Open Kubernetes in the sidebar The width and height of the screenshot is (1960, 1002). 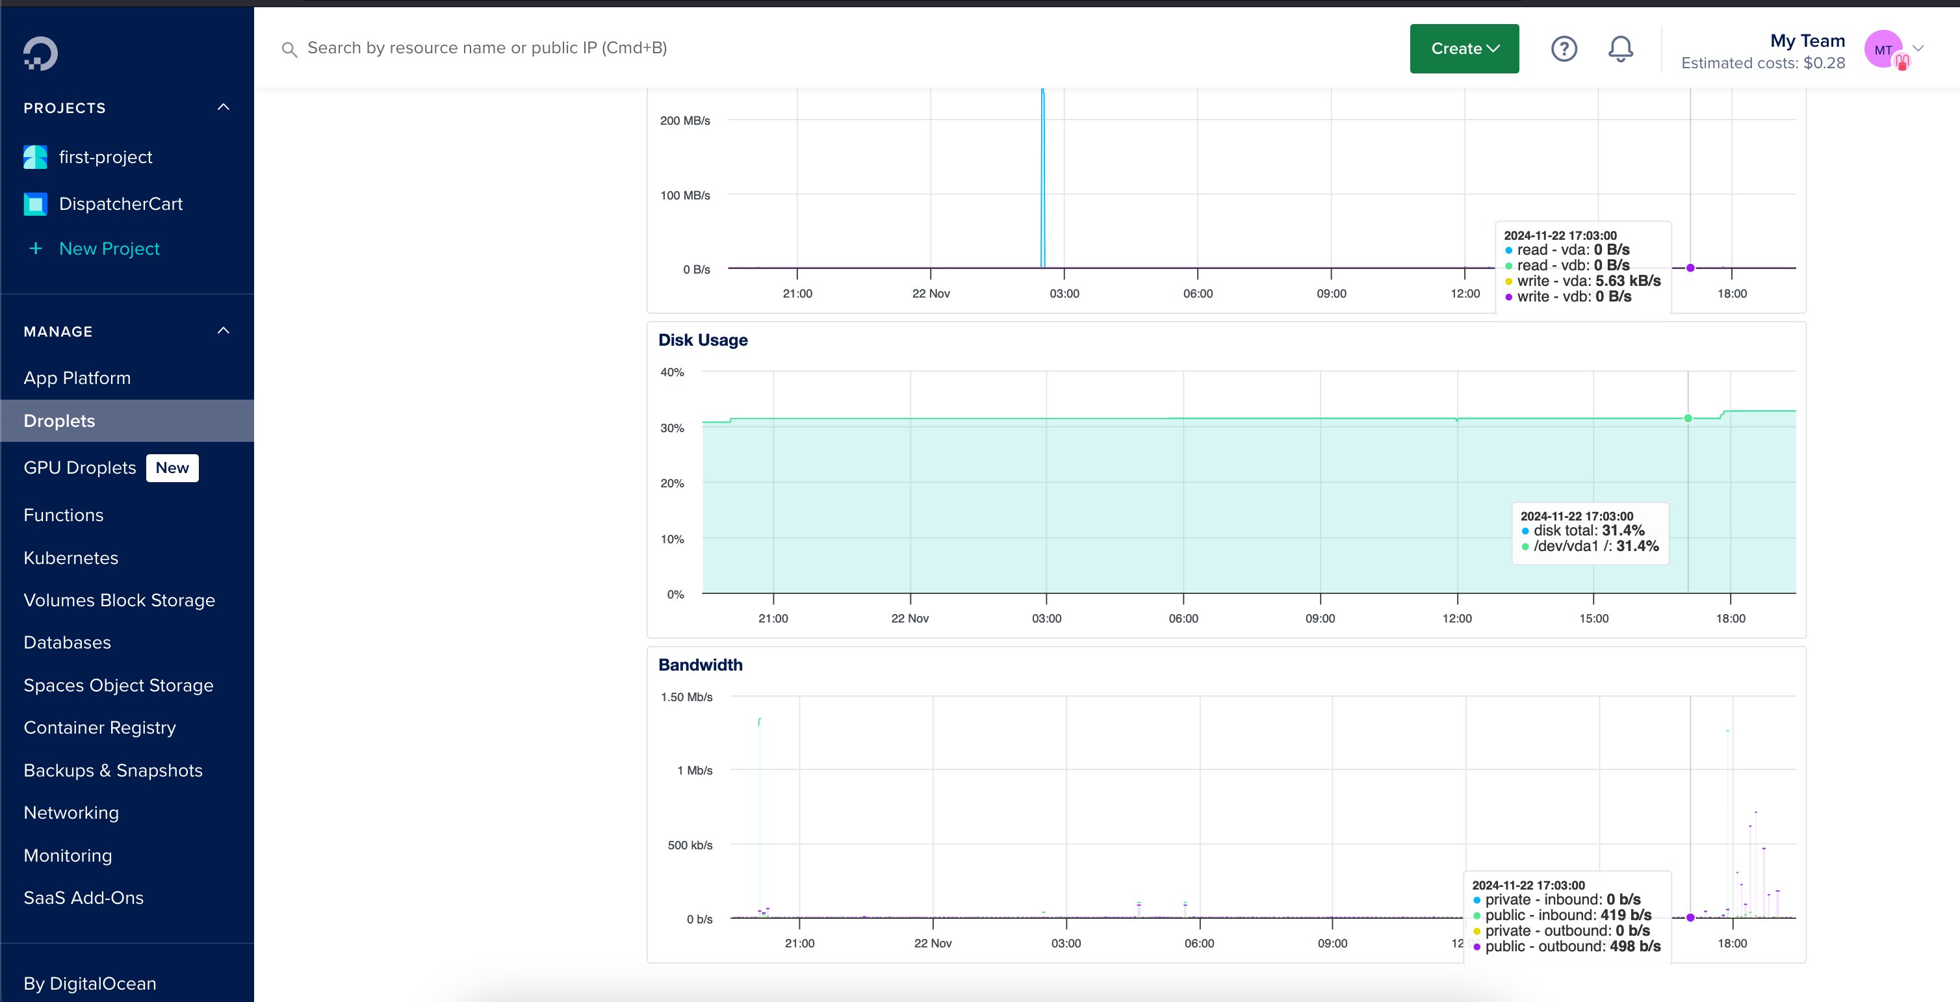71,558
